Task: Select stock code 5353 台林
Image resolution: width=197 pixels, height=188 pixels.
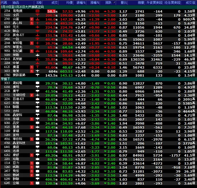Action: click(7, 111)
